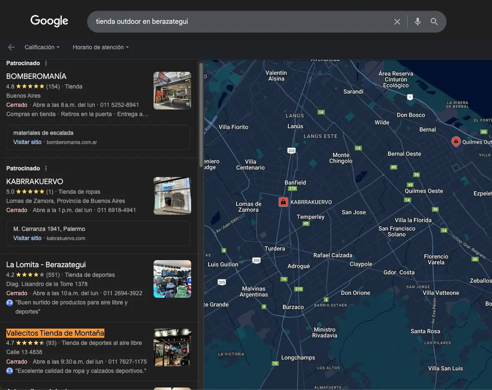
Task: Click the Bernal Oeste map label
Action: (404, 154)
